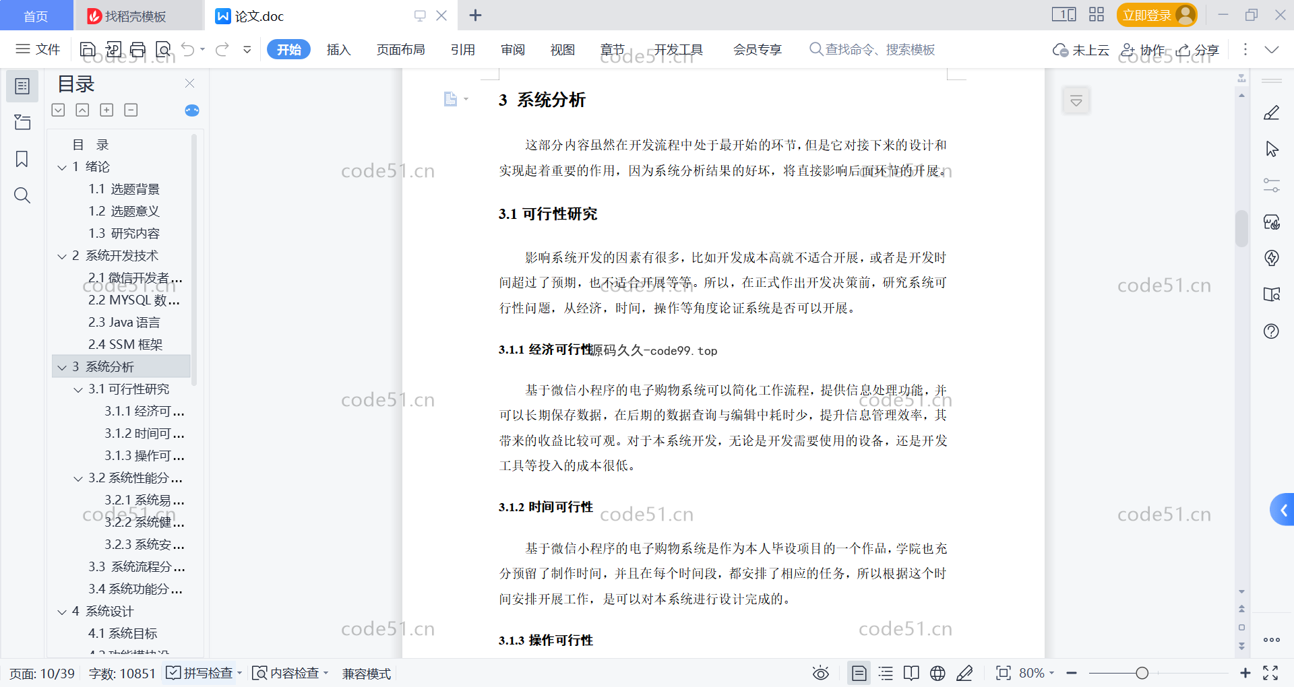
Task: Switch to the 页面布局 tab
Action: (x=400, y=49)
